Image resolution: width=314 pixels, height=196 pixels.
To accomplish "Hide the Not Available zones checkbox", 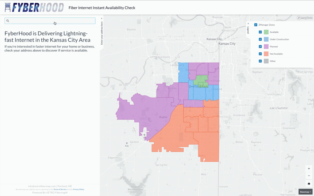I will (260, 54).
